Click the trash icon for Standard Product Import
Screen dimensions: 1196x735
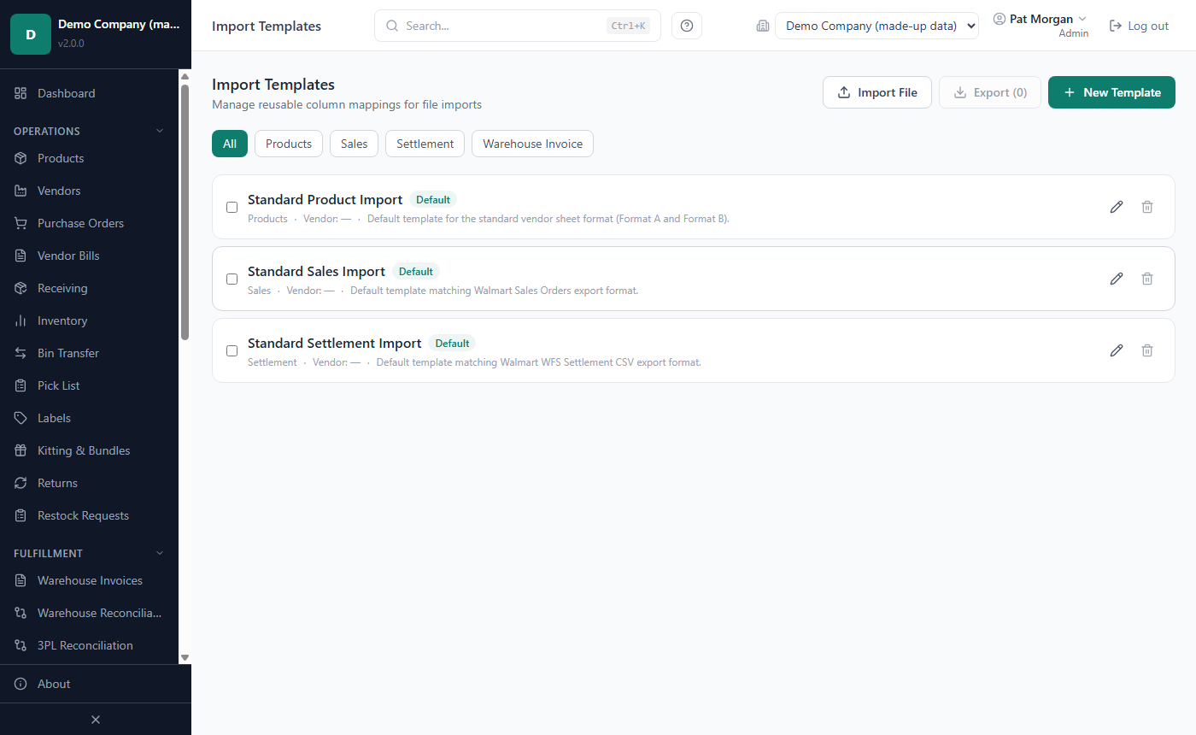[x=1147, y=207]
